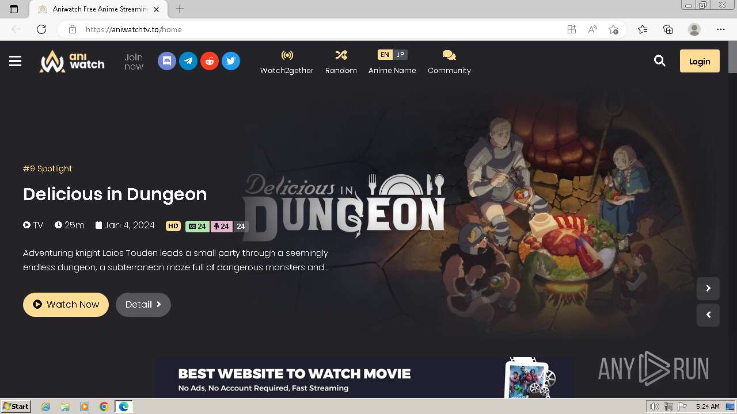This screenshot has height=414, width=737.
Task: Click the #9 Spotlight label
Action: (x=47, y=168)
